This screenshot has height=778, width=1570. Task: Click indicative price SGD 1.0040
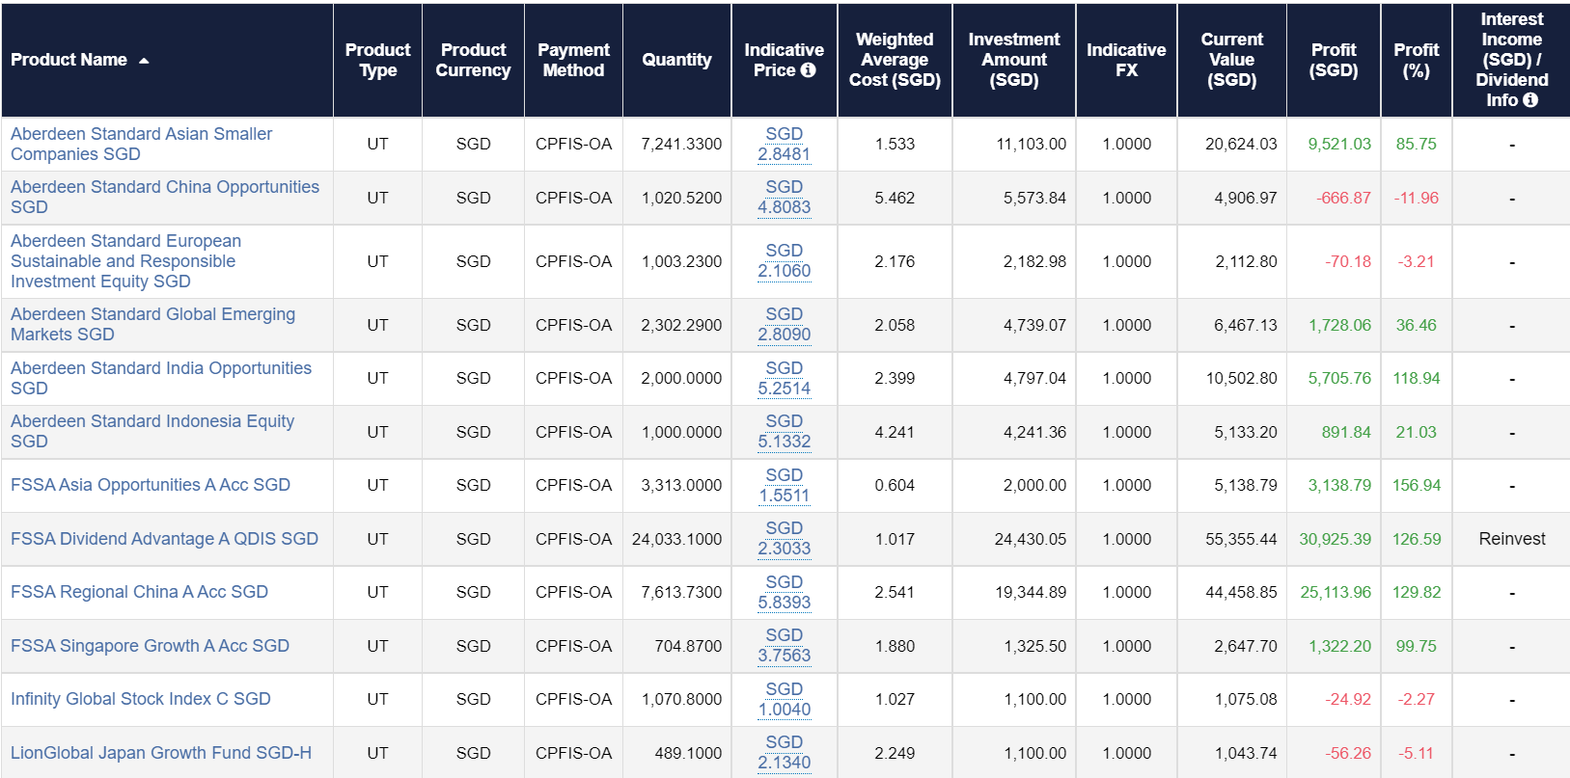tap(784, 699)
